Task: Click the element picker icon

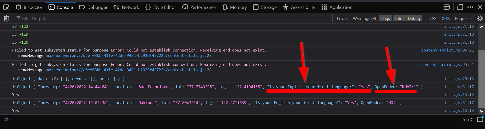Action: [x=6, y=7]
